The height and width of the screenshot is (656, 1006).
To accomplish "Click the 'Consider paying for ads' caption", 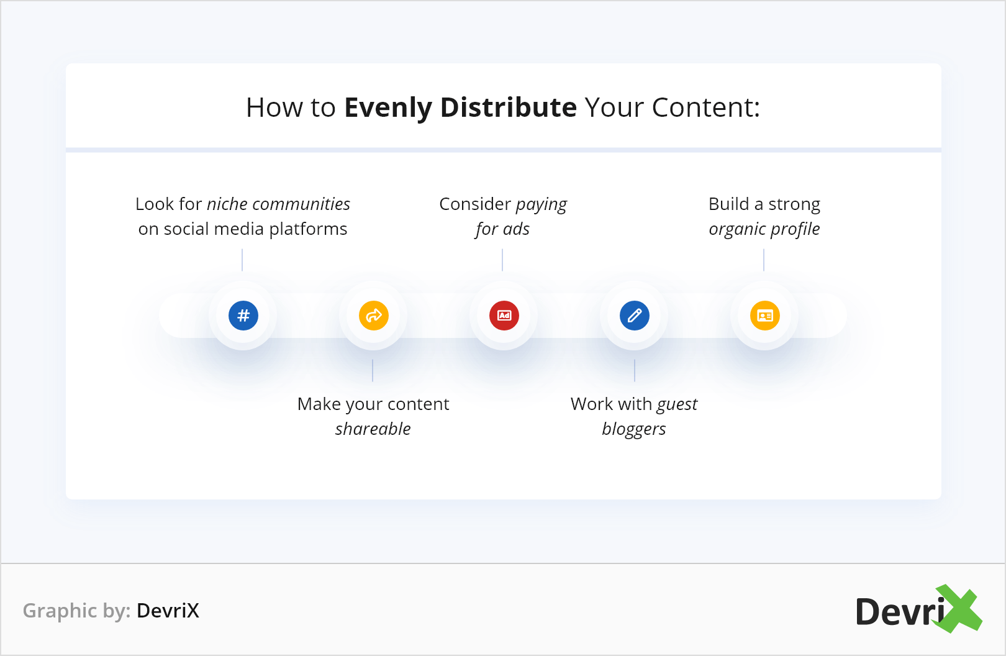I will pyautogui.click(x=503, y=216).
